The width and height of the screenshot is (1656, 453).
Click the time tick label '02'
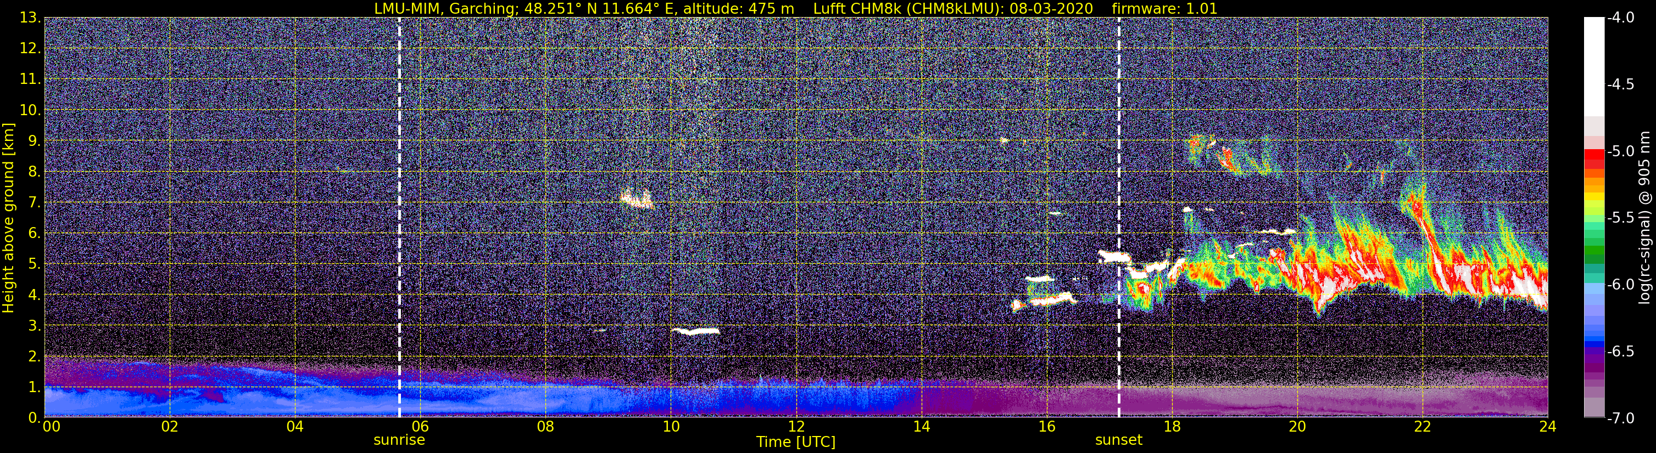170,427
